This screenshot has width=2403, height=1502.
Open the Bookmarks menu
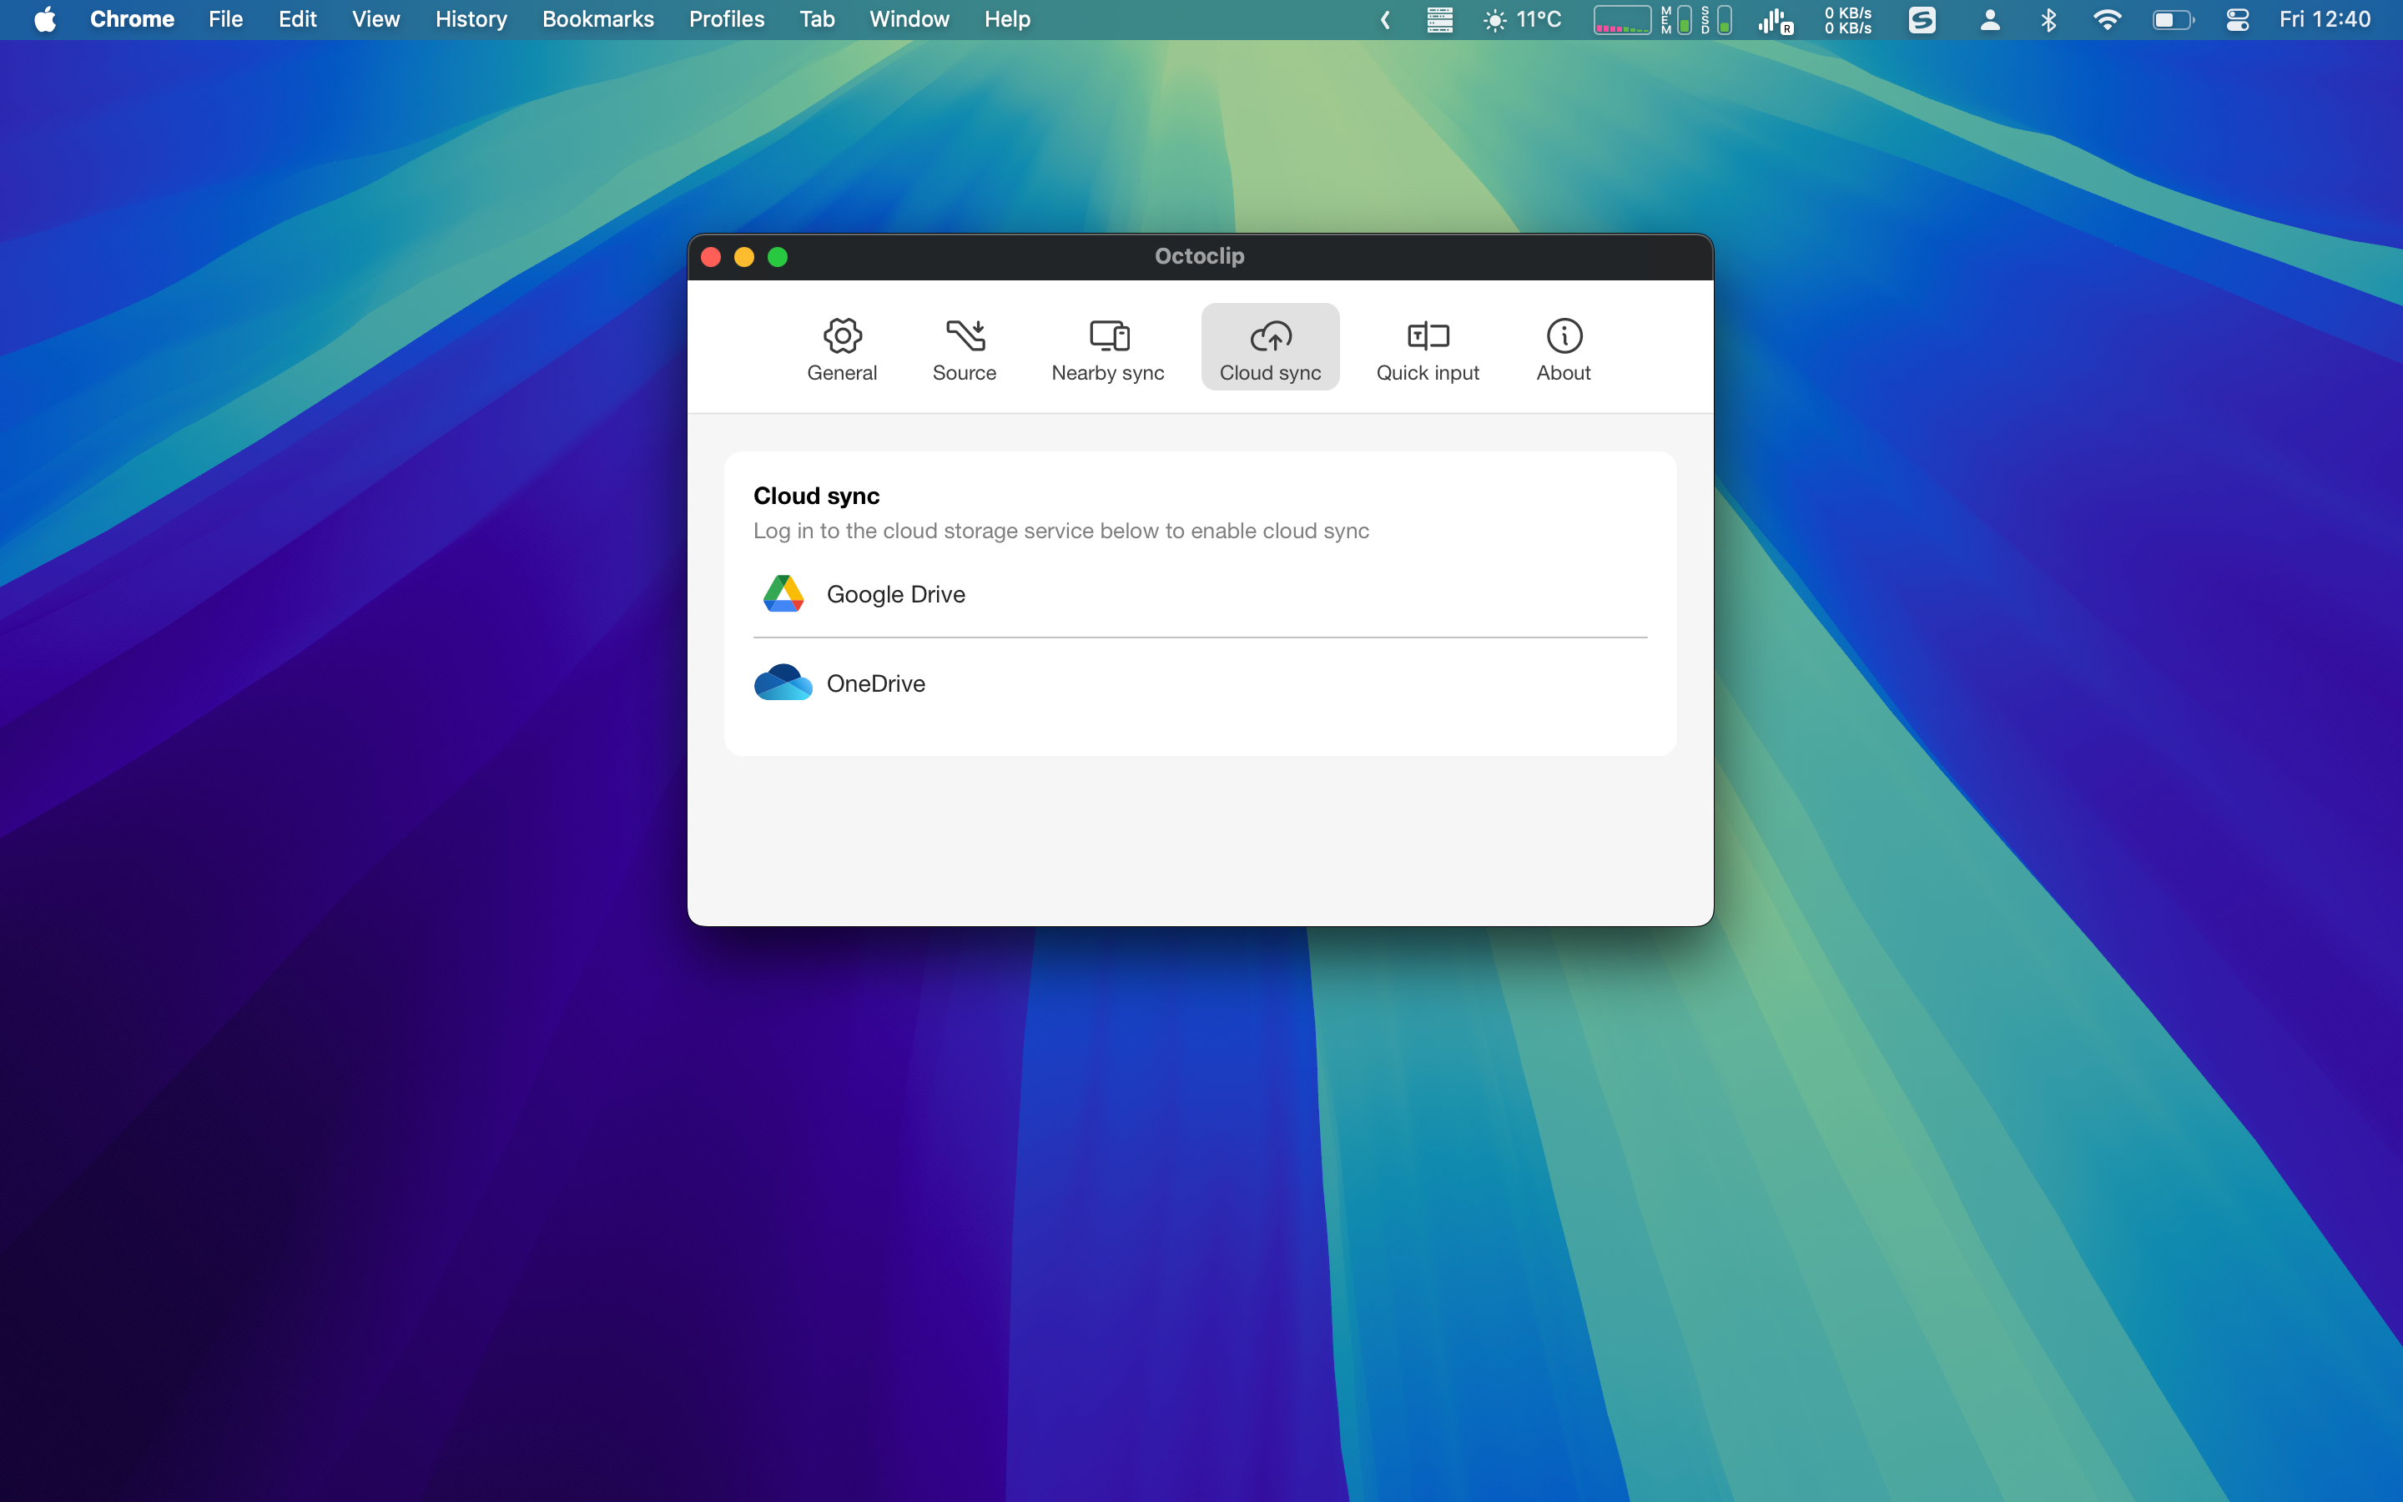point(597,20)
